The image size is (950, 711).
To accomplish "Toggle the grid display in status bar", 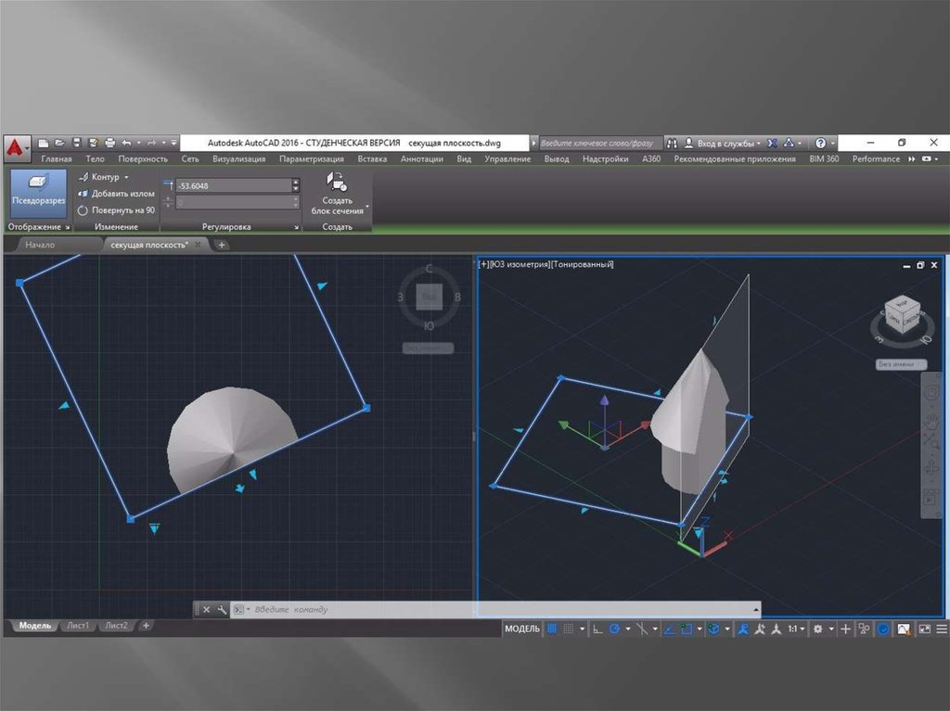I will pos(552,628).
